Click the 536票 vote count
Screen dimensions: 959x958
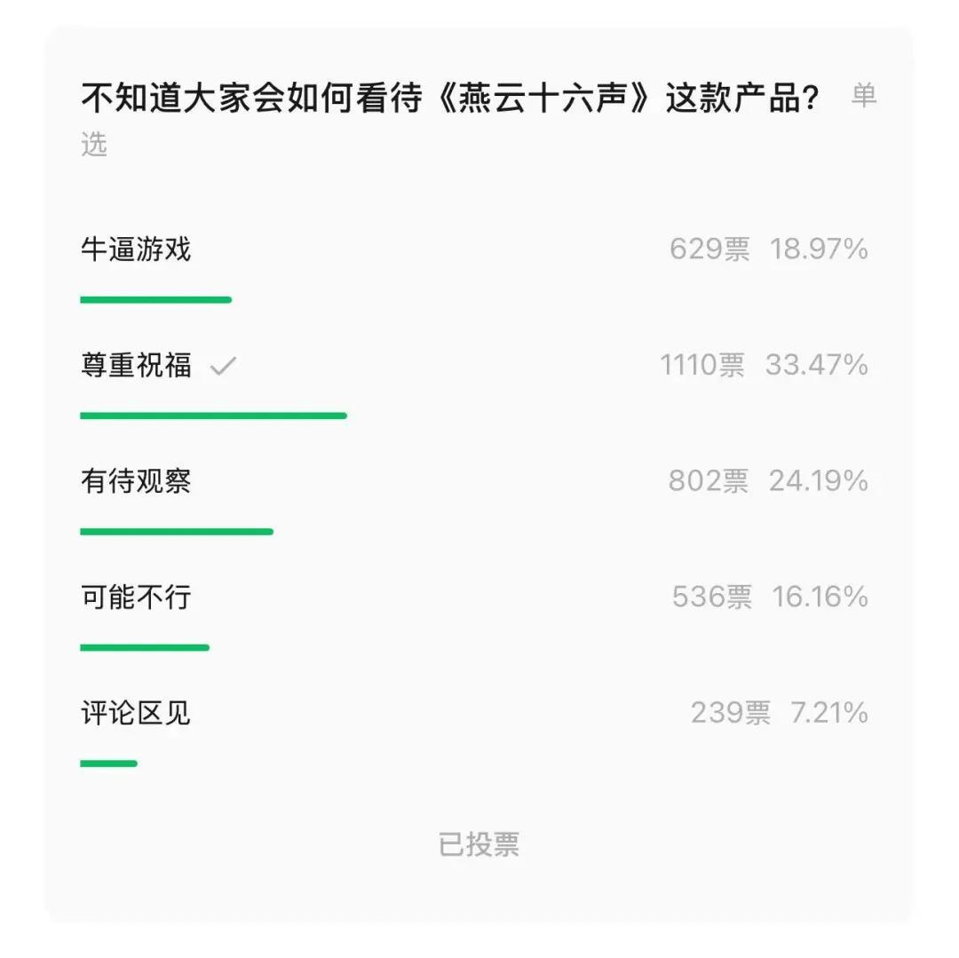[x=711, y=598]
